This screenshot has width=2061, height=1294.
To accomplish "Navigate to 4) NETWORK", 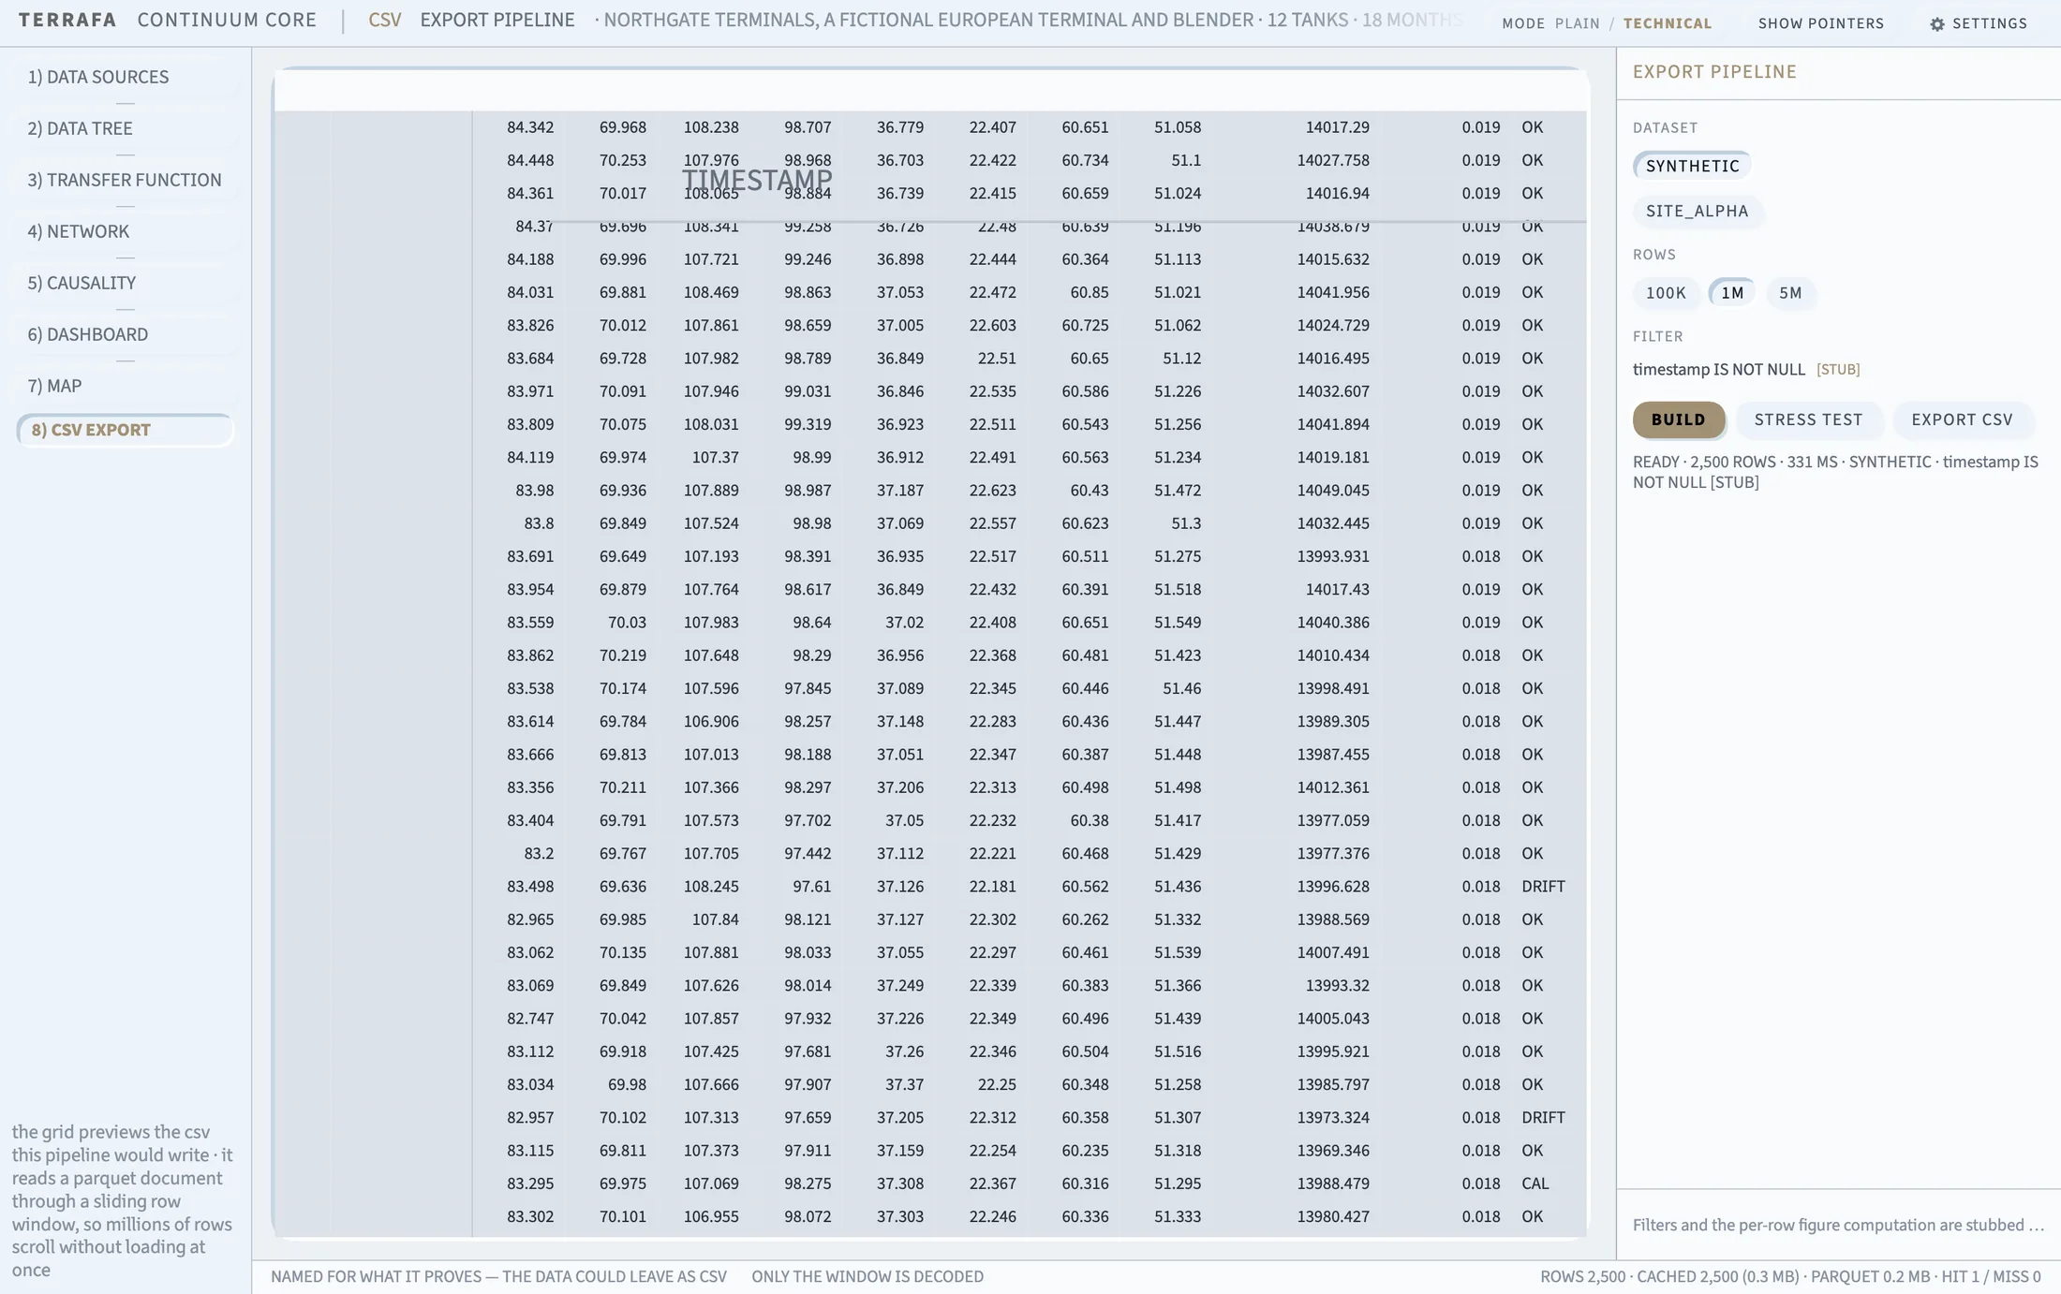I will click(x=126, y=231).
